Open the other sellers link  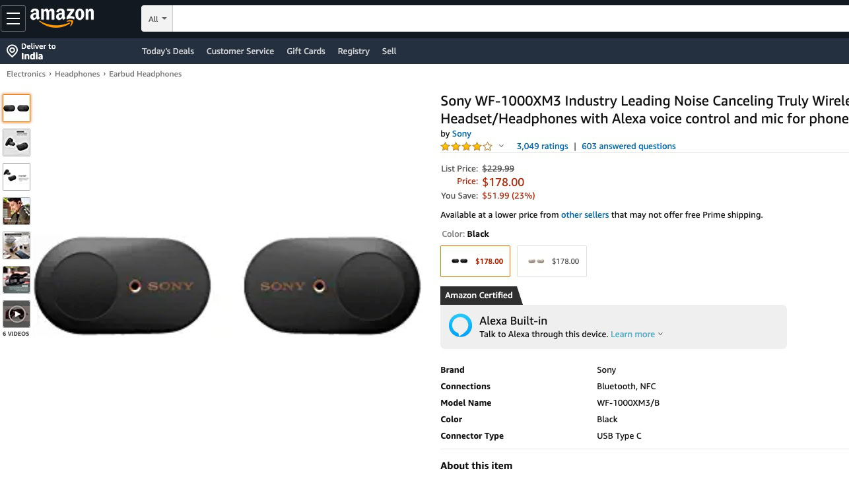[584, 215]
